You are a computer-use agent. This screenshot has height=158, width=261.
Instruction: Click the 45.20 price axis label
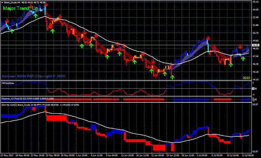(255, 71)
